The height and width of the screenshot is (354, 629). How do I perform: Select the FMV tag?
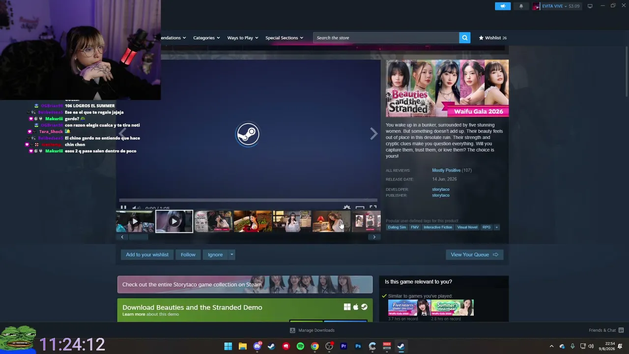[415, 227]
